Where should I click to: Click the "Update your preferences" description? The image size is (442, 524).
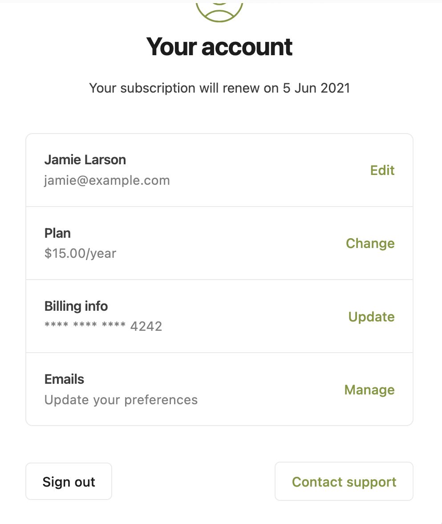pyautogui.click(x=121, y=400)
